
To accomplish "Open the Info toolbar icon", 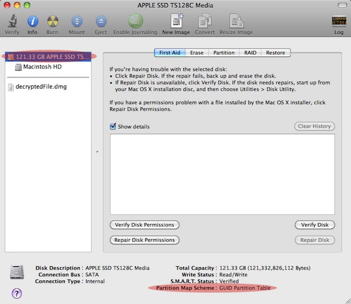I will (32, 21).
